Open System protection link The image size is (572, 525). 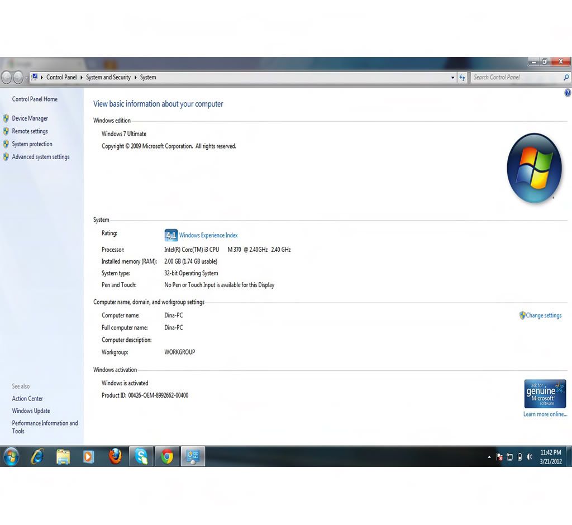click(32, 144)
